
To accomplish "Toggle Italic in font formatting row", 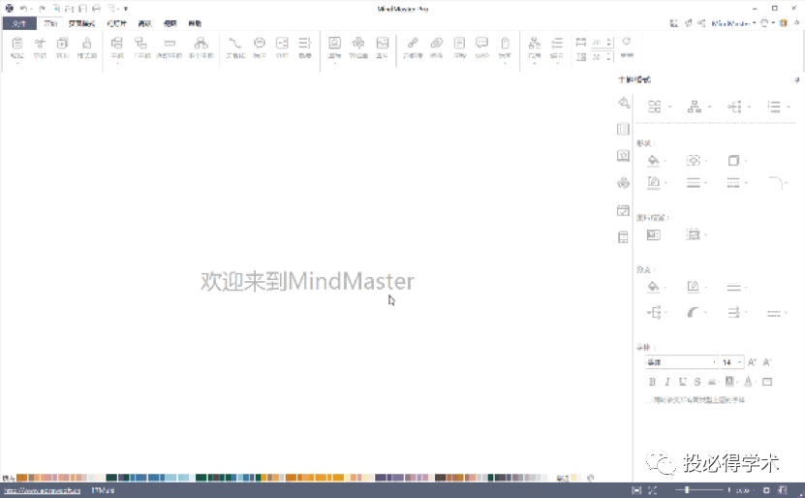I will pyautogui.click(x=667, y=382).
